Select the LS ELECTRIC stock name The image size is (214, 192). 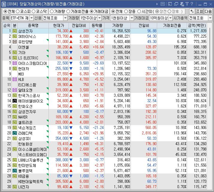tap(28, 58)
